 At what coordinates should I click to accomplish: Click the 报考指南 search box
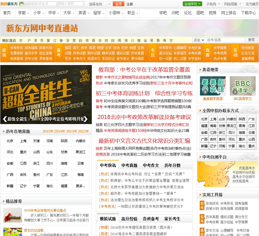coord(225,40)
